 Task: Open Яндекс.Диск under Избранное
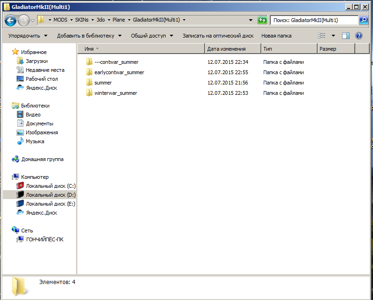pyautogui.click(x=41, y=88)
